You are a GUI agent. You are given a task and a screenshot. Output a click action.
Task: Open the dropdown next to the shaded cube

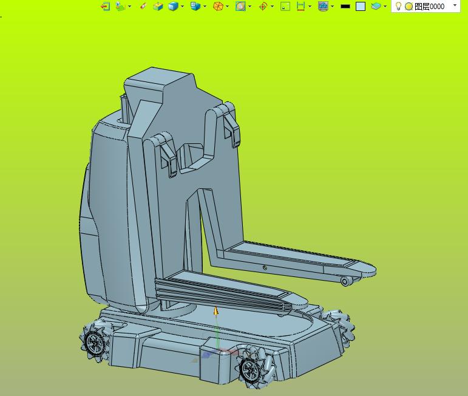(x=182, y=6)
